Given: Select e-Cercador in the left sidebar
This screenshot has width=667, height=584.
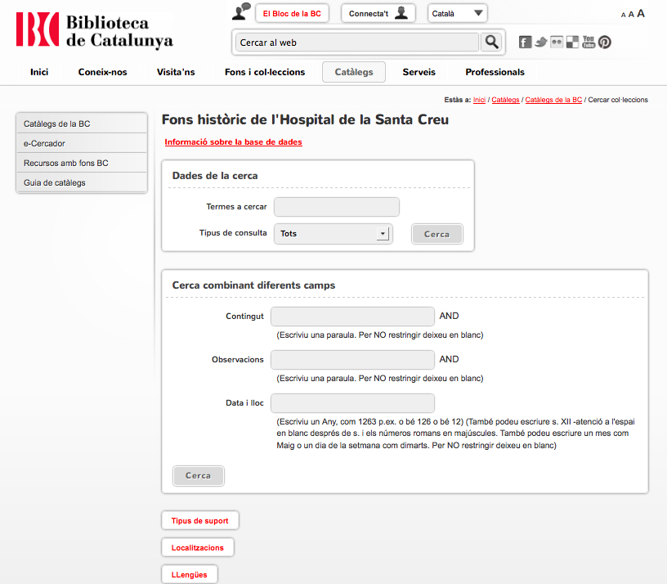Looking at the screenshot, I should pos(82,143).
